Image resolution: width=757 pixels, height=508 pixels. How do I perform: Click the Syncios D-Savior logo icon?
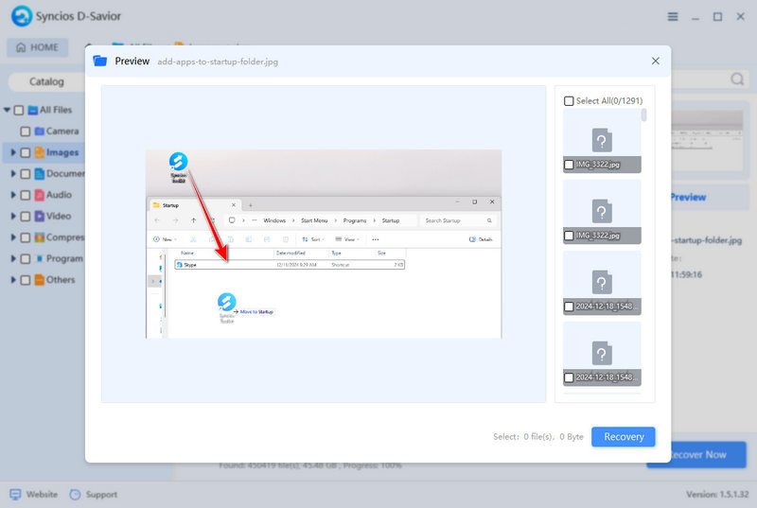[22, 17]
